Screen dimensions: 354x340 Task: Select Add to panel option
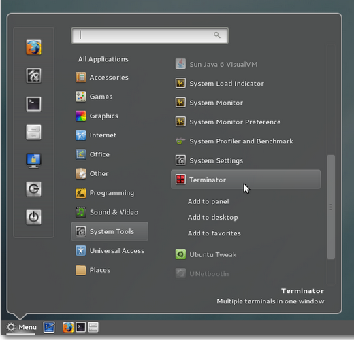[208, 201]
